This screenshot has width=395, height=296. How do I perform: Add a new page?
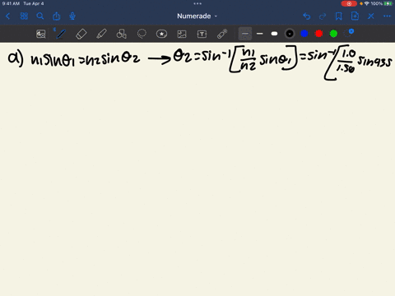point(355,16)
